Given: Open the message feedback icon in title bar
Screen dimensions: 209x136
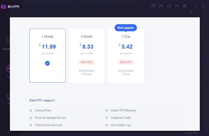Looking at the screenshot, I should pyautogui.click(x=153, y=6).
